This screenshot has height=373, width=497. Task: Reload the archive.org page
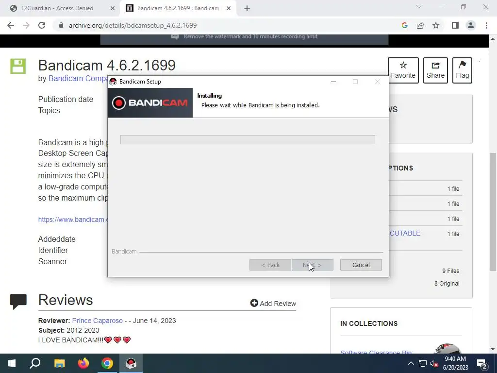tap(42, 25)
